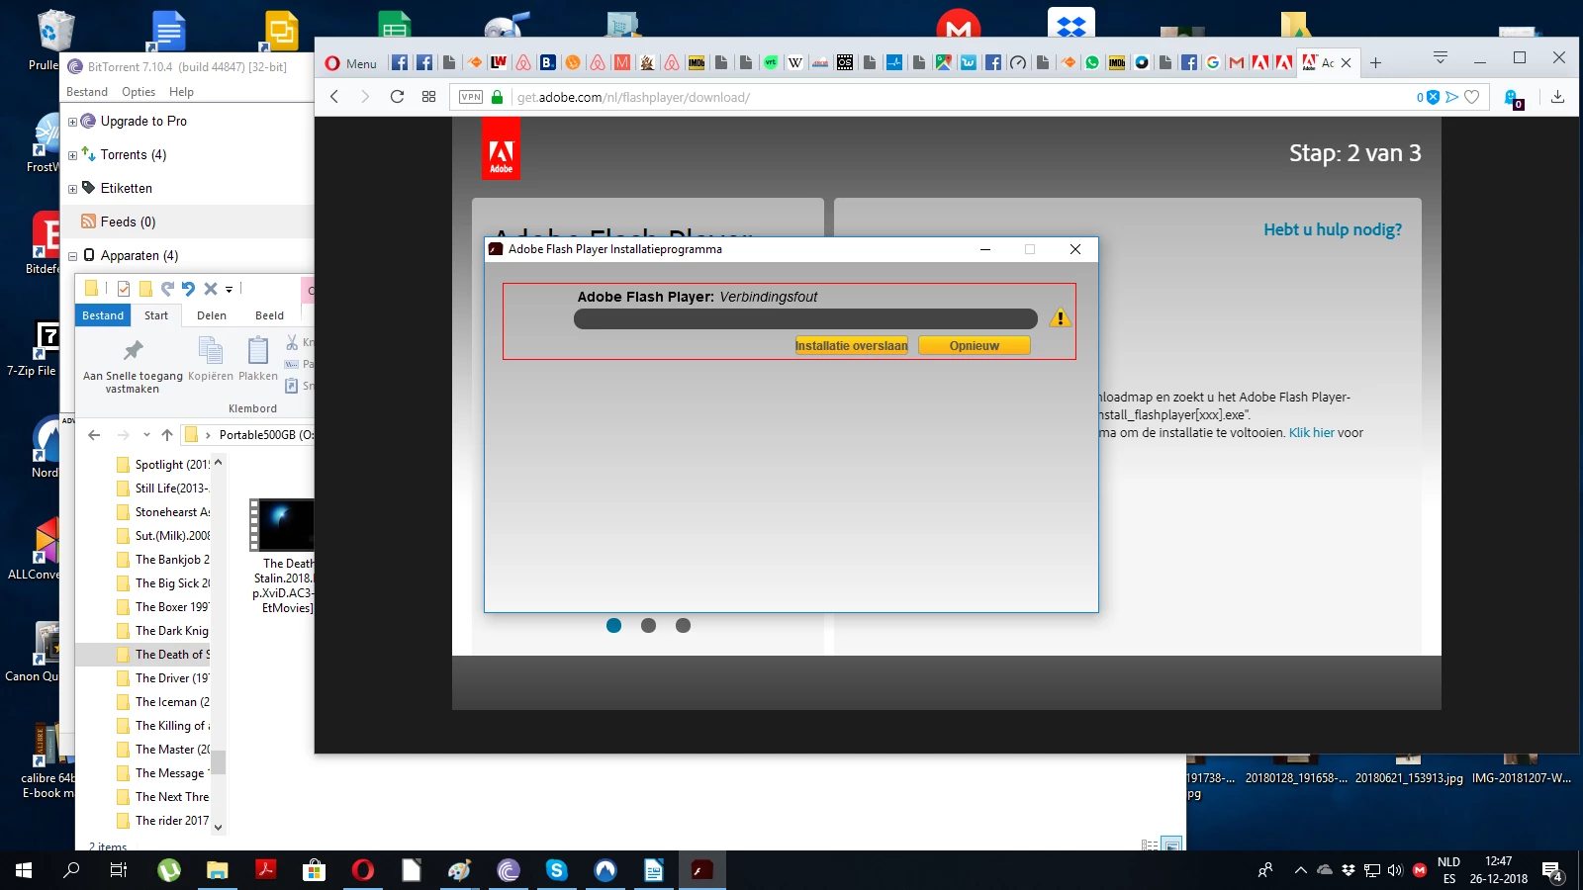Bookmark page with the heart icon
The width and height of the screenshot is (1583, 890).
1472,97
